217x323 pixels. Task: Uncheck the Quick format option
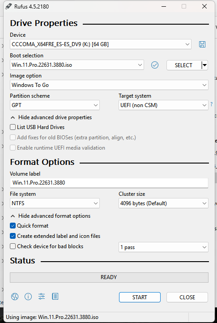[13, 226]
